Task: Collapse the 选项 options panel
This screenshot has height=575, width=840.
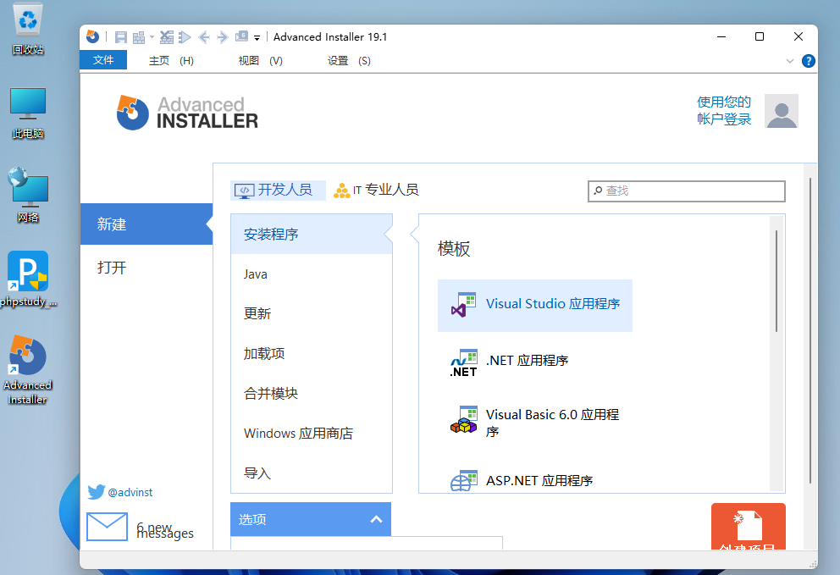Action: pyautogui.click(x=377, y=519)
